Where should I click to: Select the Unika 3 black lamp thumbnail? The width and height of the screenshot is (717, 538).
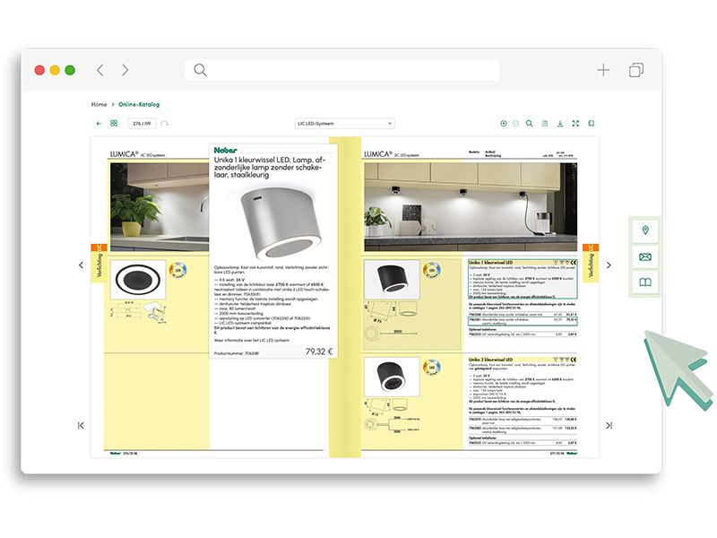tap(392, 377)
